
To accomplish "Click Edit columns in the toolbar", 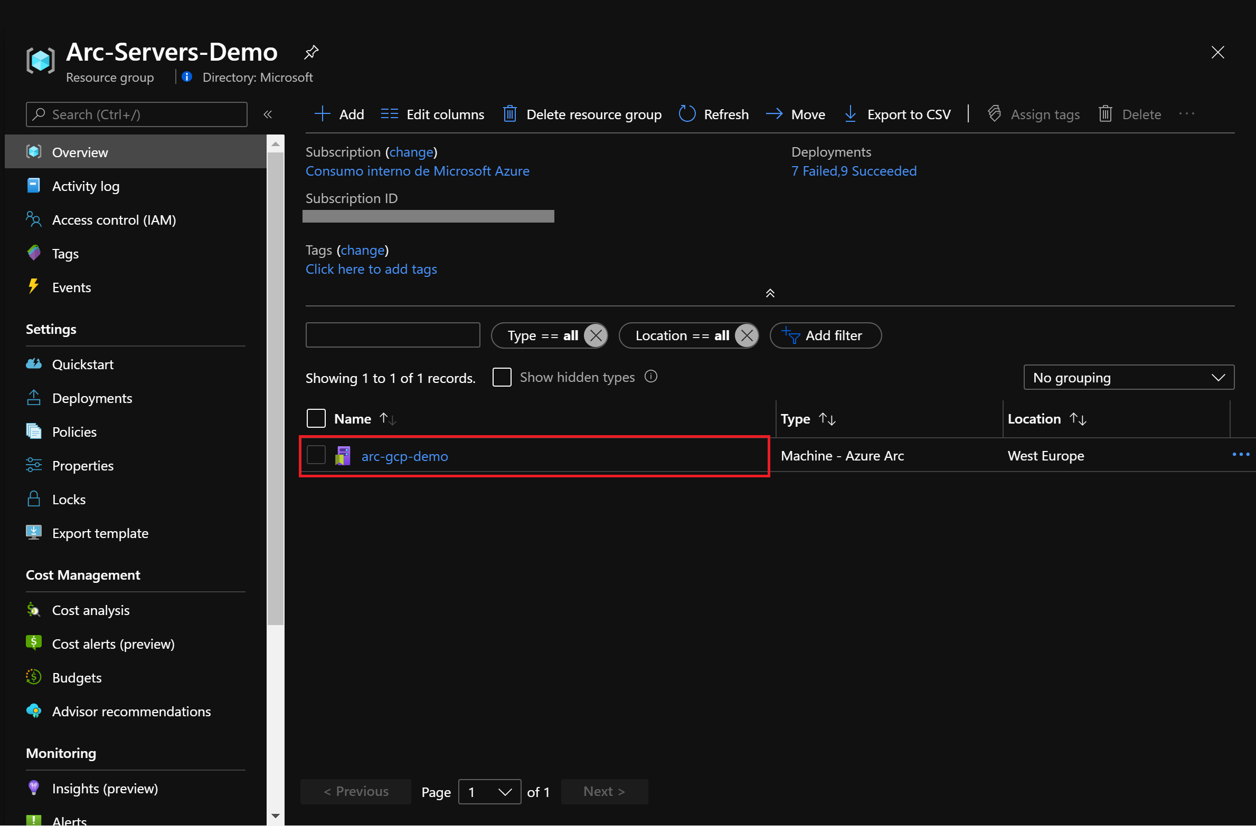I will [x=432, y=114].
